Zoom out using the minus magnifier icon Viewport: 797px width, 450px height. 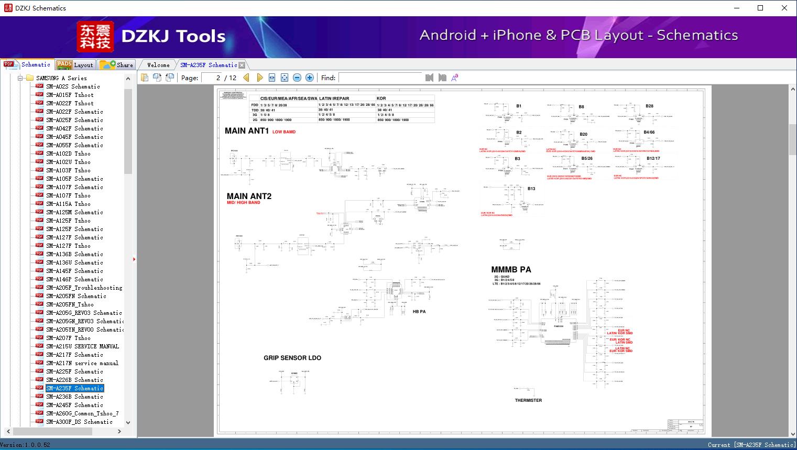coord(297,77)
